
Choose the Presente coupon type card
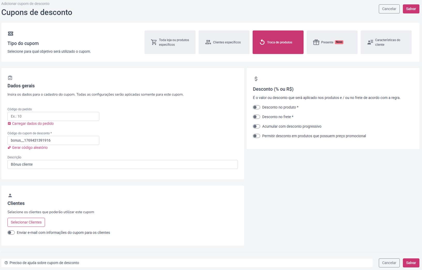pyautogui.click(x=332, y=42)
